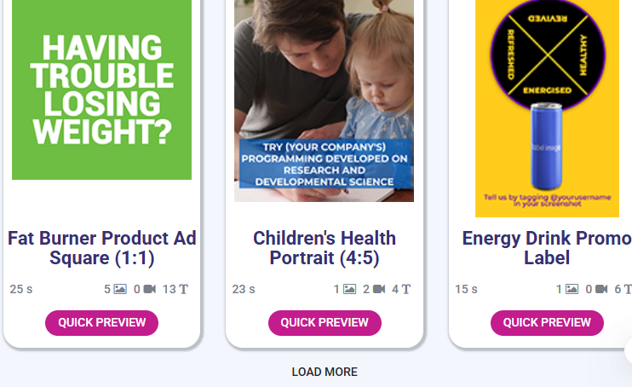Click image count icon on Fat Burner card
632x387 pixels.
pyautogui.click(x=120, y=289)
